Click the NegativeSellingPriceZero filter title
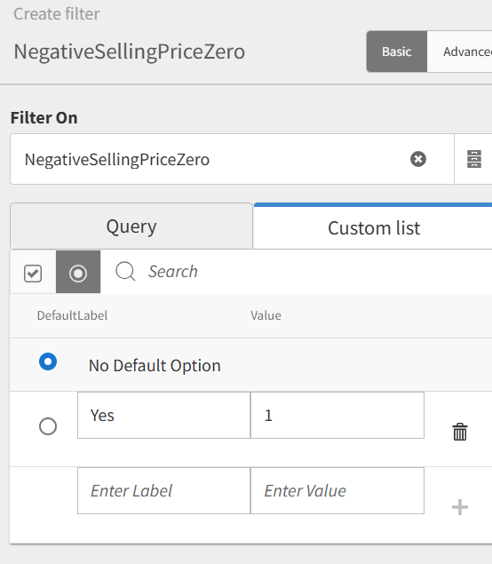This screenshot has width=492, height=564. pos(130,52)
